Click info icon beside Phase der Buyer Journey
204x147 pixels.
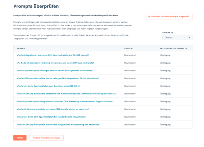(x=186, y=49)
